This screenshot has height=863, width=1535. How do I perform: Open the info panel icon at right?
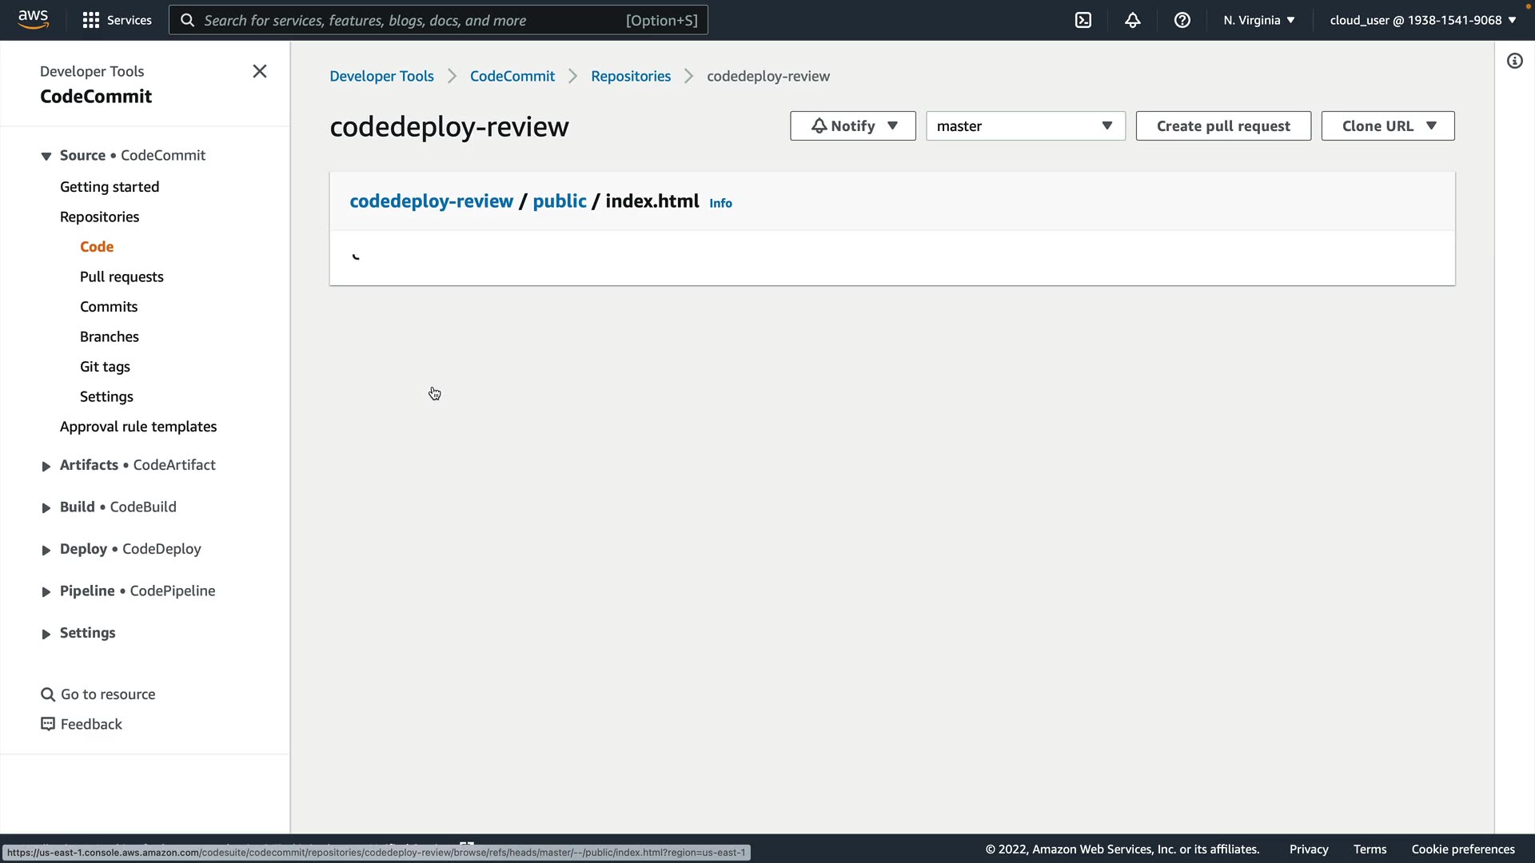(x=1514, y=61)
